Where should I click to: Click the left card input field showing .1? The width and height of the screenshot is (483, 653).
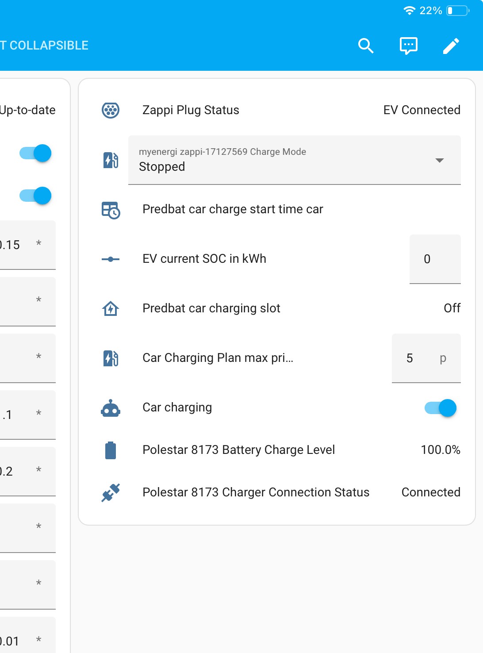pos(27,415)
